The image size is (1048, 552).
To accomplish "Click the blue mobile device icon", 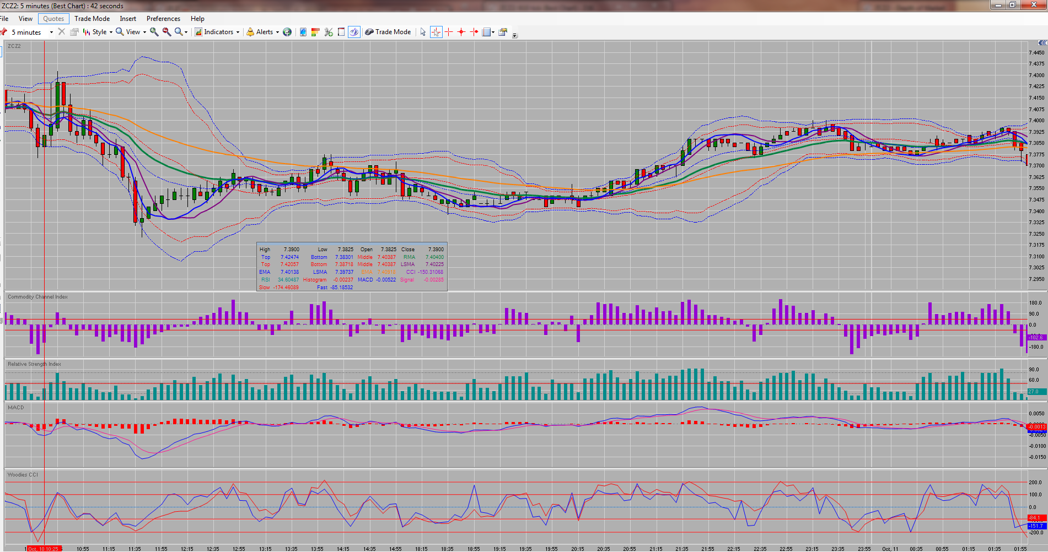I will [x=303, y=32].
